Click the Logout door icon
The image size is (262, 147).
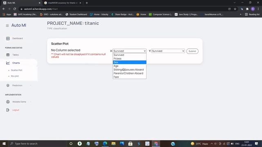[8, 110]
